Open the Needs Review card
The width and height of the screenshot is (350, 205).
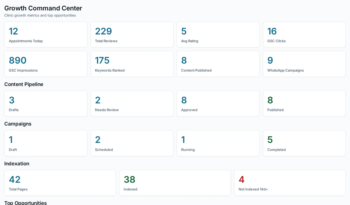(132, 104)
